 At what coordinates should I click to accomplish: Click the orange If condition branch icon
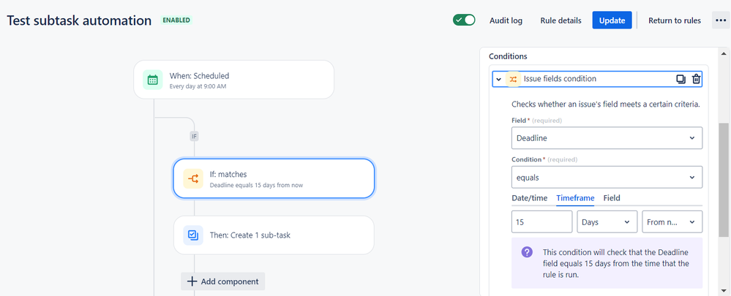[193, 178]
